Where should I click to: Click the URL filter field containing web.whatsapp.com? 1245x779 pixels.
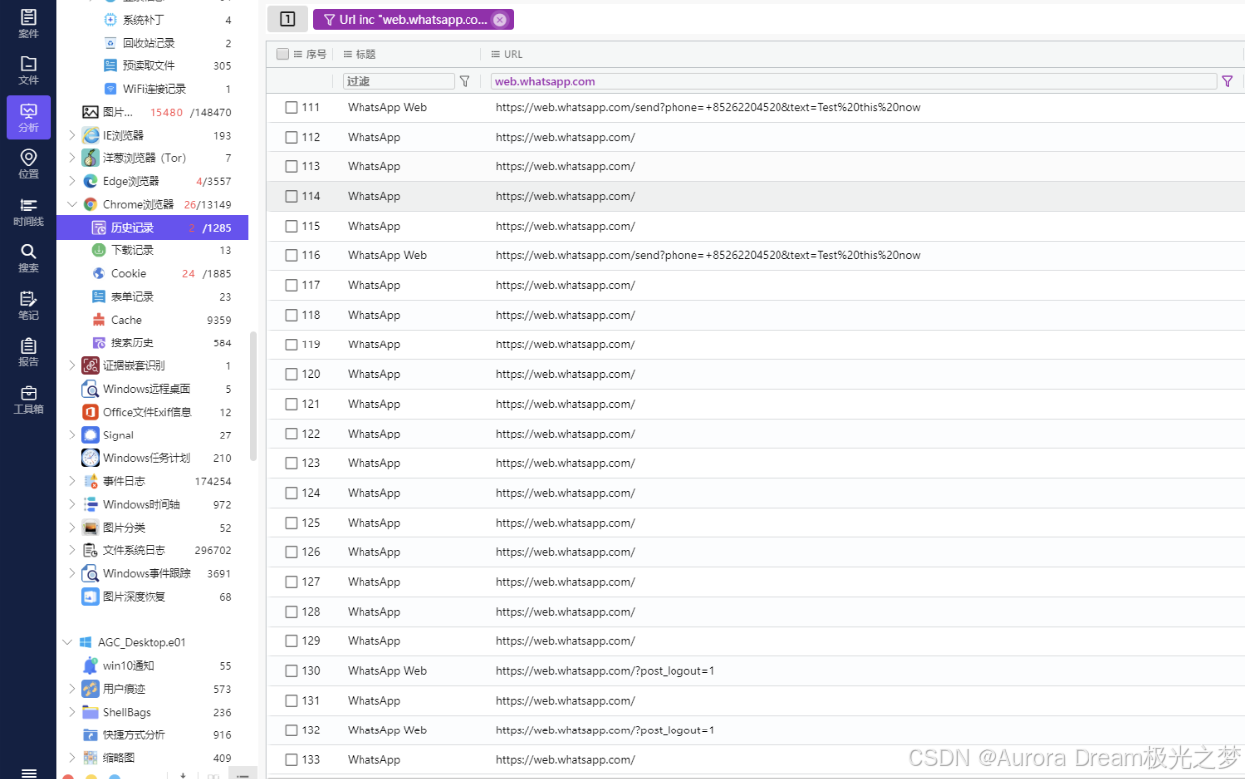coord(853,81)
